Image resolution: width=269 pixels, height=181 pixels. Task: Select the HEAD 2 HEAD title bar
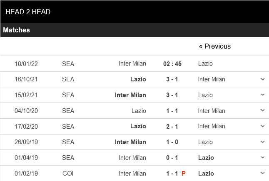(x=28, y=12)
